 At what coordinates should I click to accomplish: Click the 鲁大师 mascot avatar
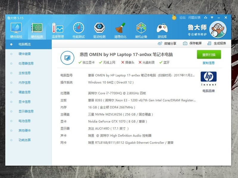(218, 30)
